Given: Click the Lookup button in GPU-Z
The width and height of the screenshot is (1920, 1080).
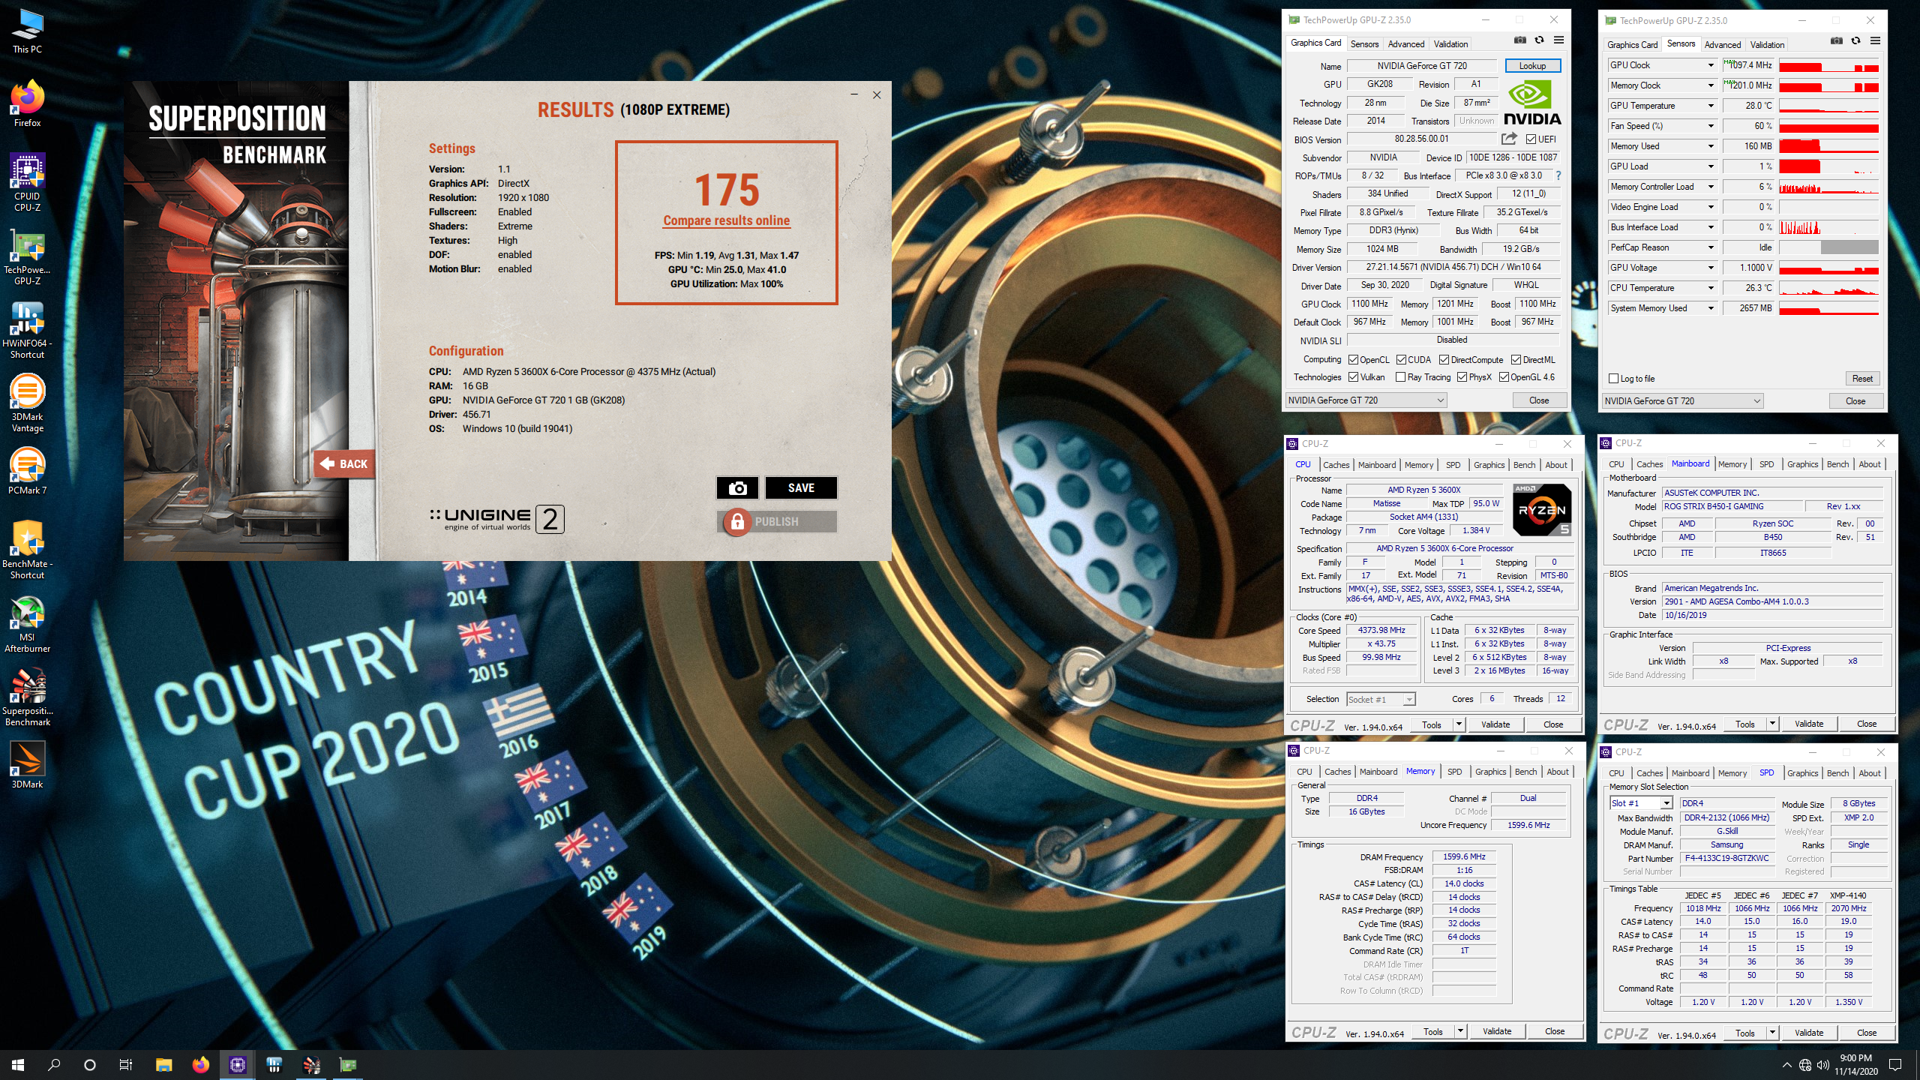Looking at the screenshot, I should [1532, 66].
